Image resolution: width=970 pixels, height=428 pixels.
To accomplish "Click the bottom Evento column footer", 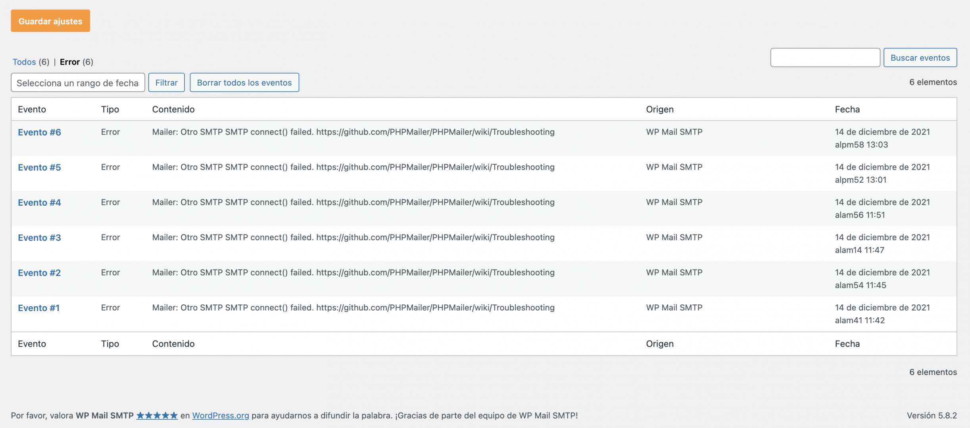I will tap(32, 344).
